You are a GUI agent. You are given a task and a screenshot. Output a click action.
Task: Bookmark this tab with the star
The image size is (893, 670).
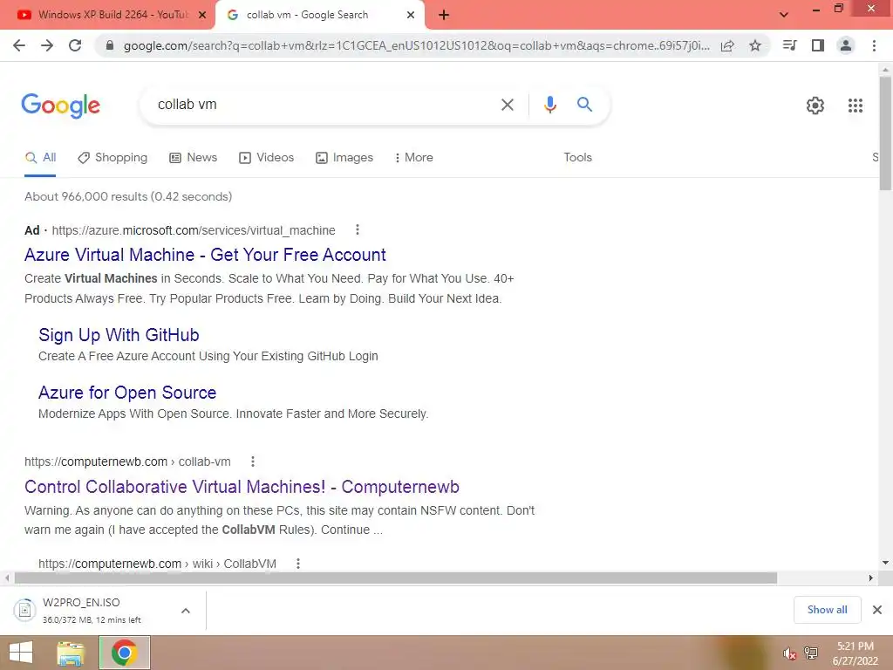(x=755, y=45)
